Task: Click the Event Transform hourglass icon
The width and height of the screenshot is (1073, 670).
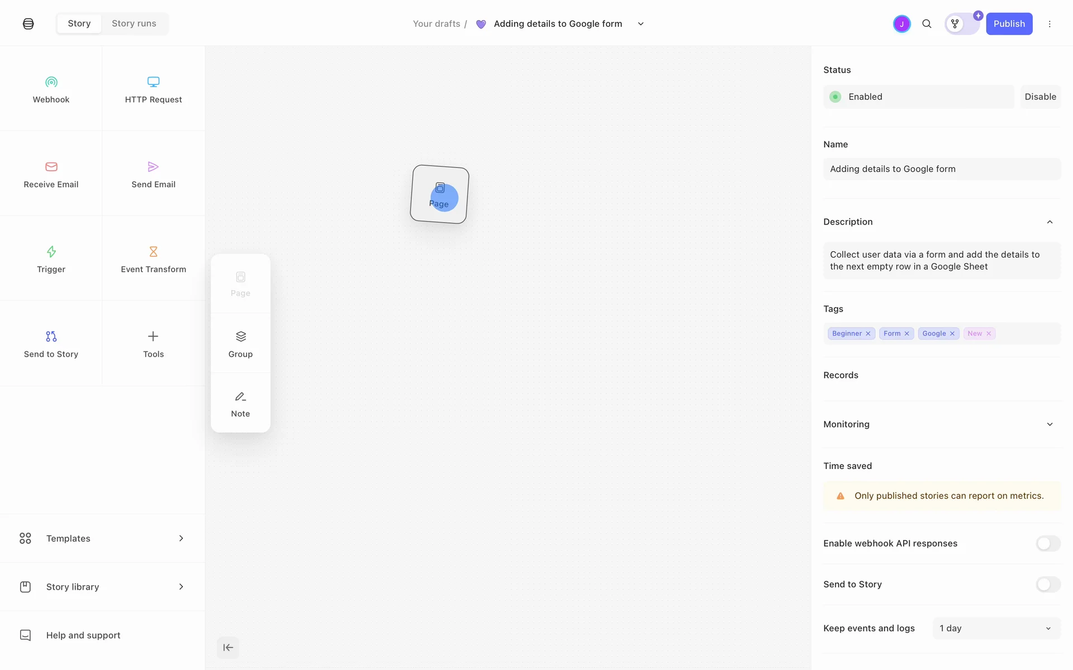Action: 153,252
